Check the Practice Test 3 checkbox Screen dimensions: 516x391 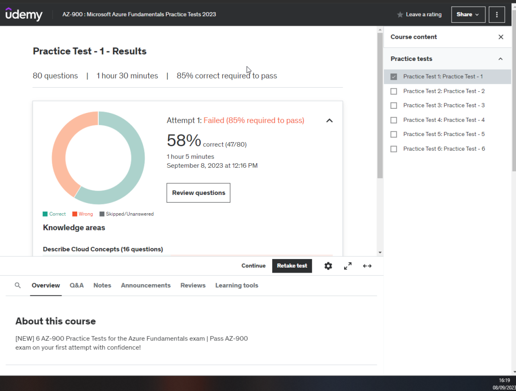tap(394, 106)
